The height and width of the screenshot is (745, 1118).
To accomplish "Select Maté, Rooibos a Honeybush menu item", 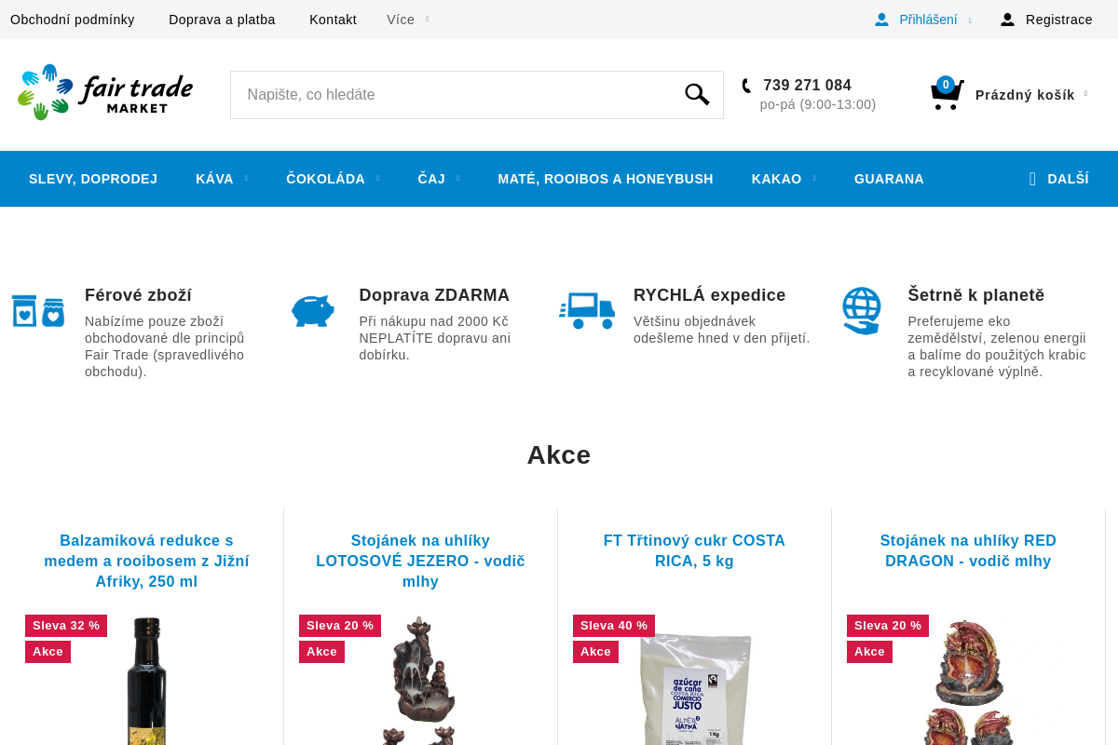I will click(606, 179).
